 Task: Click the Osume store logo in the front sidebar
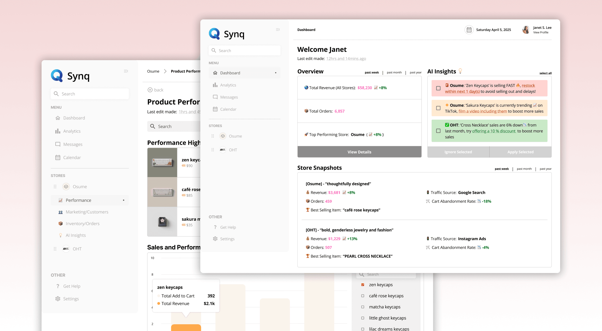(x=223, y=136)
